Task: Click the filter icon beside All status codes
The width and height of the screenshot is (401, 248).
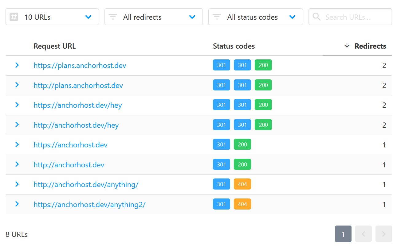Action: (x=217, y=17)
